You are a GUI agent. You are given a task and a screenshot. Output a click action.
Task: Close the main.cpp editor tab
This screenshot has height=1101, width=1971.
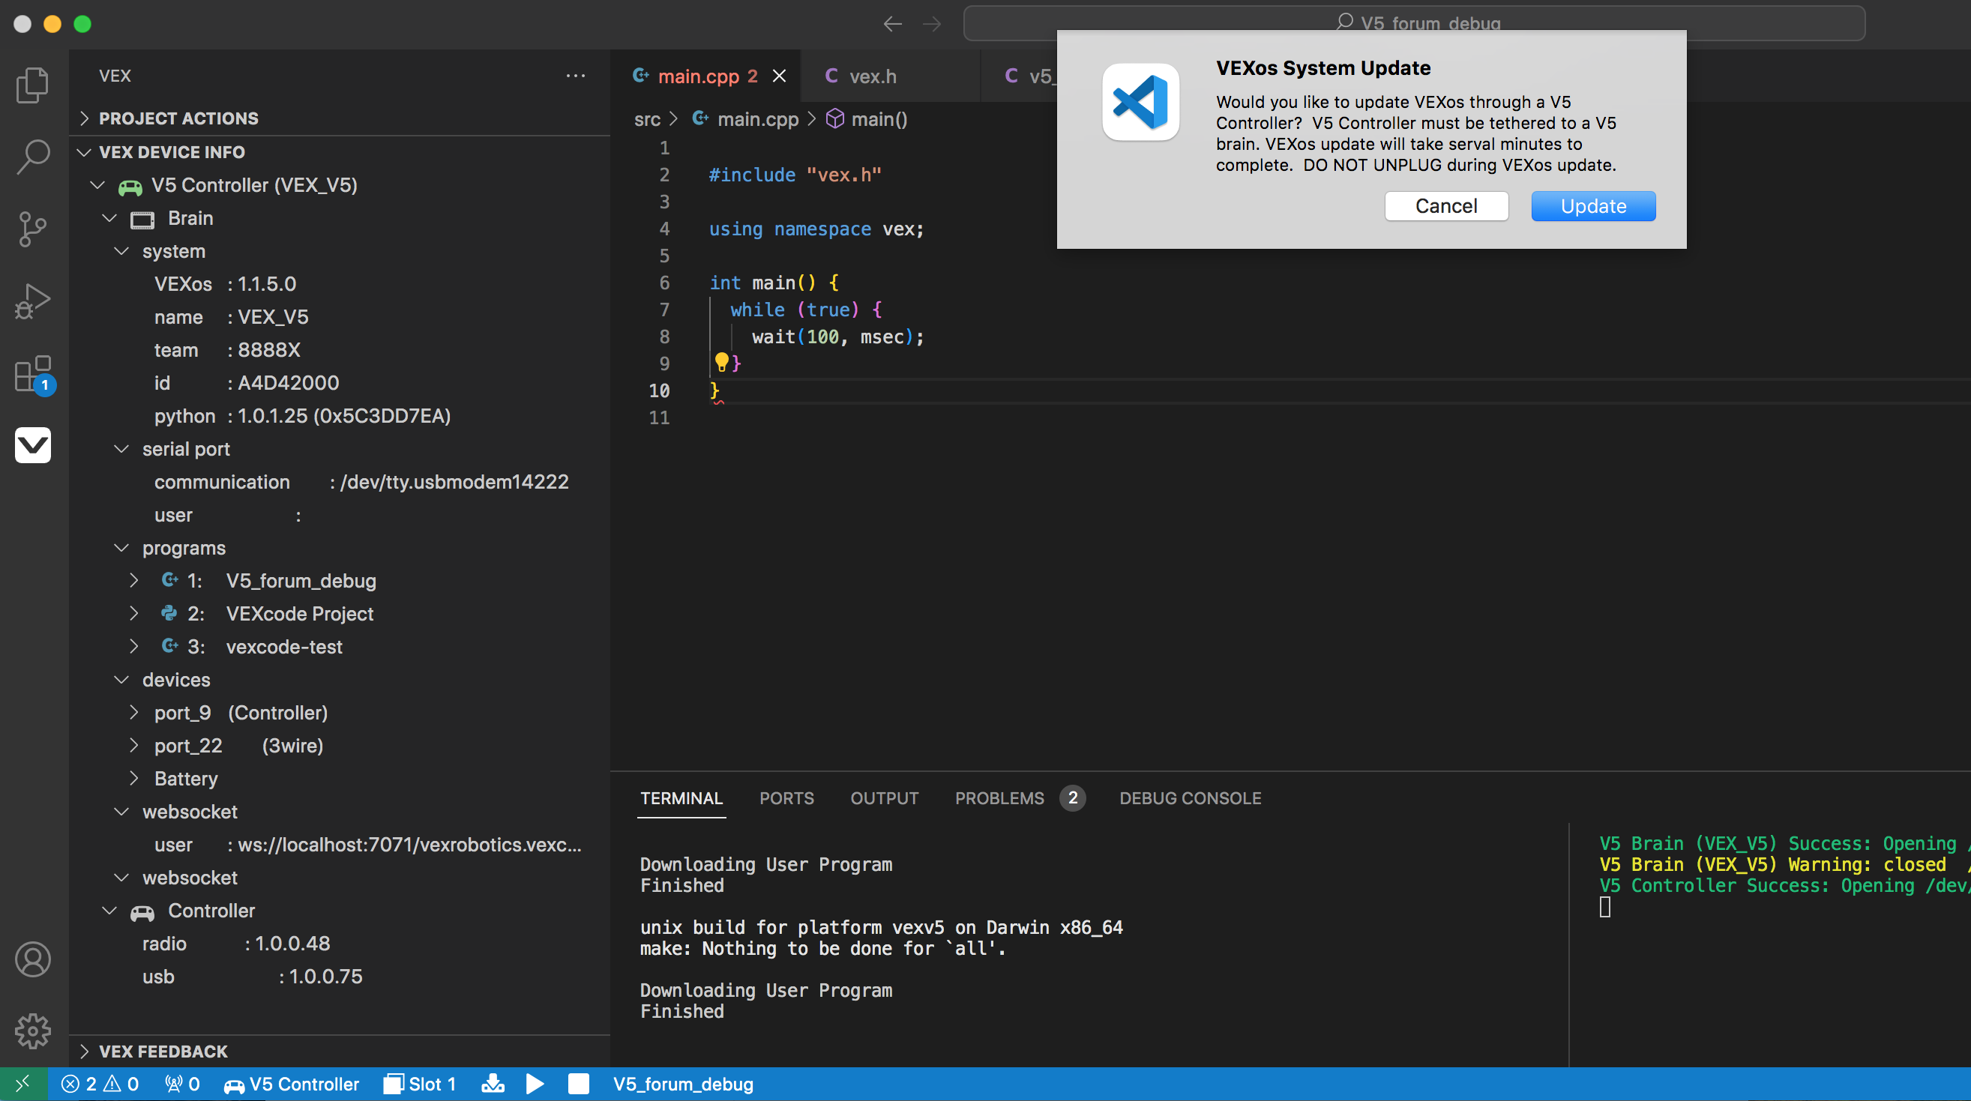779,76
